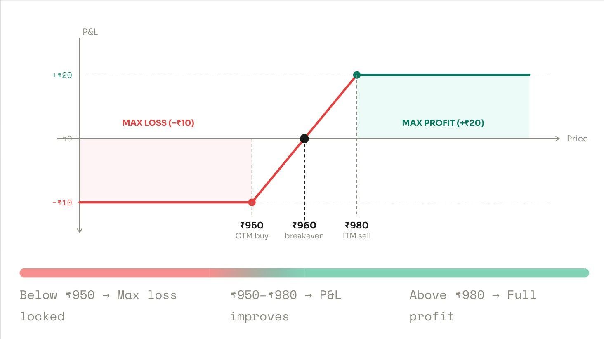Image resolution: width=604 pixels, height=339 pixels.
Task: Click the red section of the gradient bar
Action: click(111, 273)
